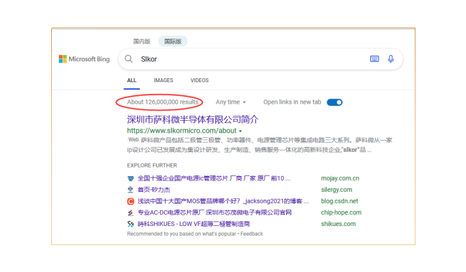Click the magnifier search icon

click(129, 59)
